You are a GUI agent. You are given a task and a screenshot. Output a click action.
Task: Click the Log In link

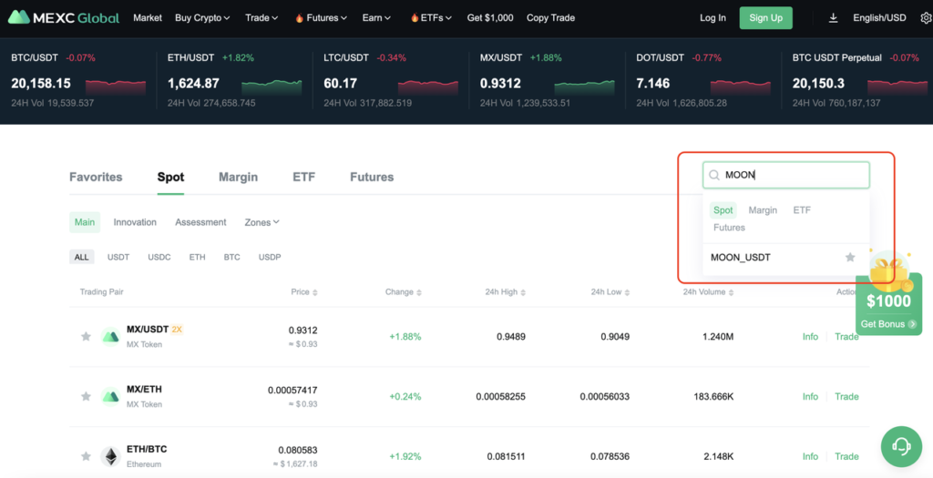(x=713, y=18)
